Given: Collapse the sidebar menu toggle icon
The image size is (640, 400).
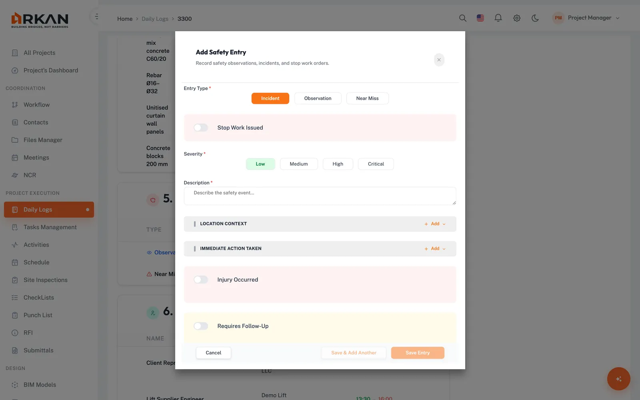Looking at the screenshot, I should pos(96,17).
